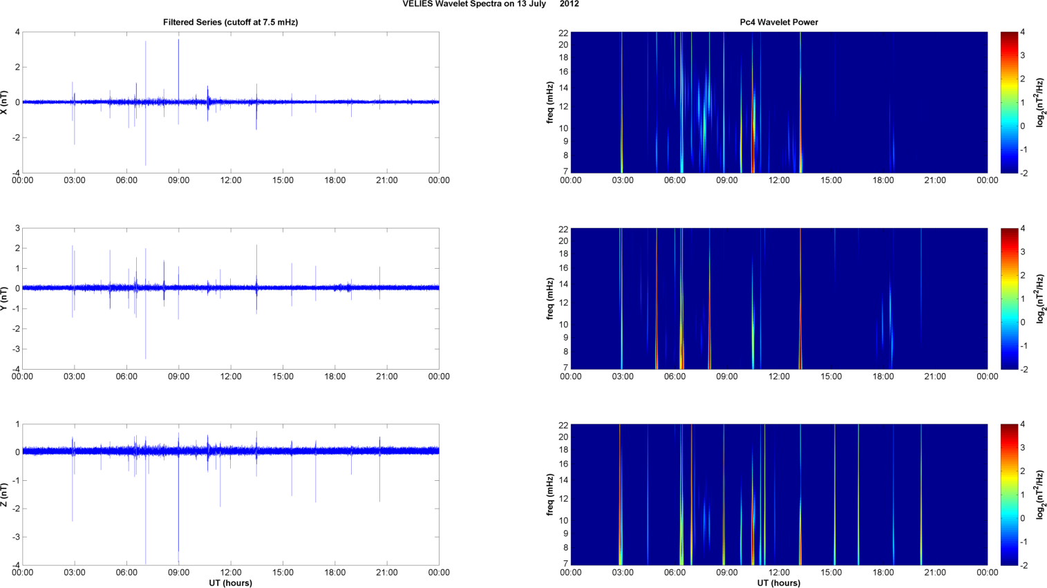Image resolution: width=1047 pixels, height=588 pixels.
Task: Select the 'Y (nT)' axis label
Action: (x=5, y=298)
